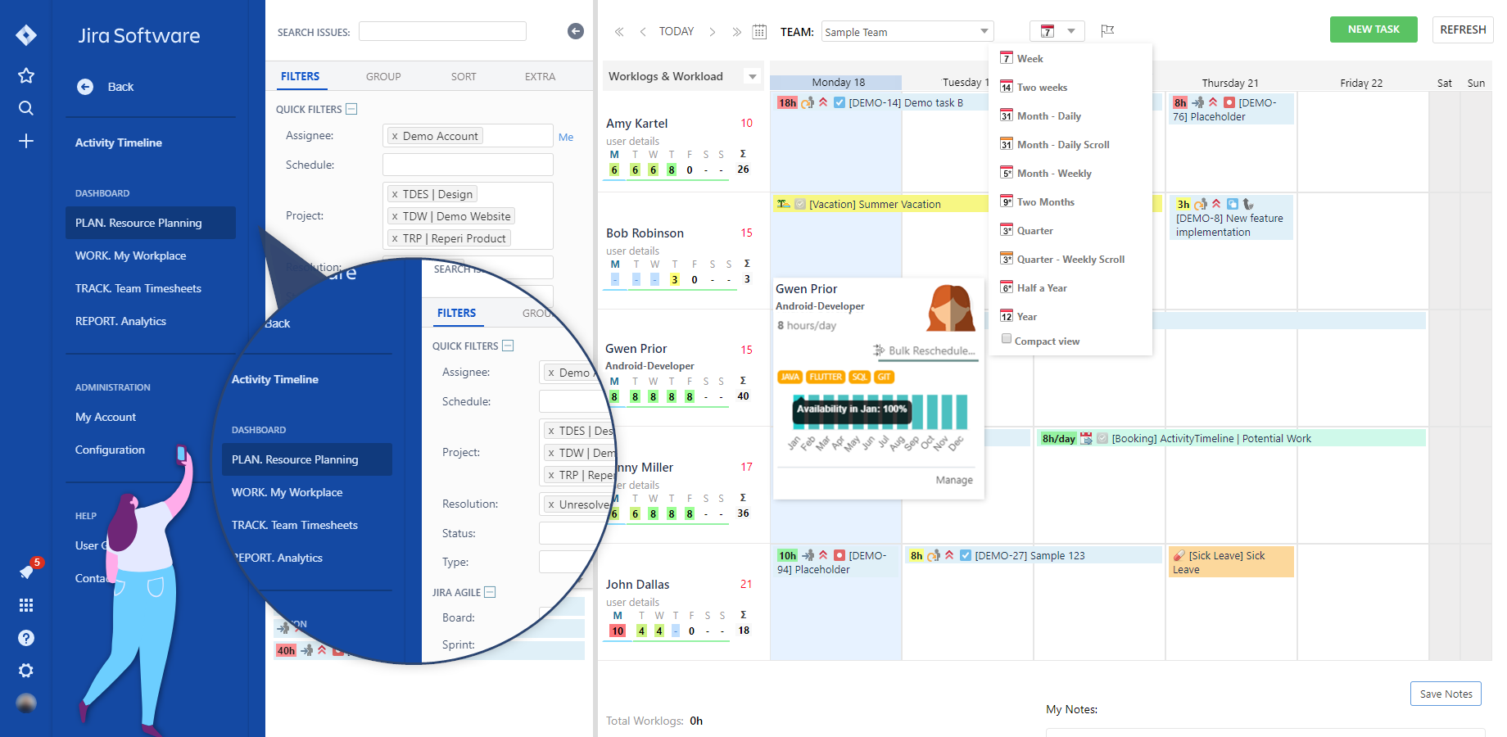Go to next day with single right chevron
Viewport: 1507px width, 737px height.
713,32
